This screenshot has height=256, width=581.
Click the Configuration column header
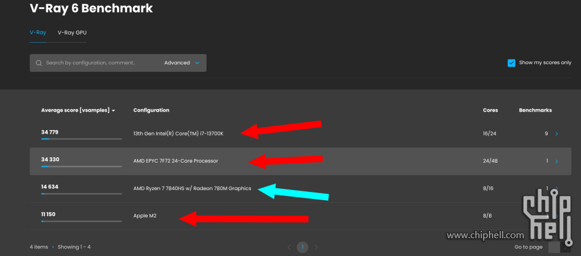click(x=151, y=110)
